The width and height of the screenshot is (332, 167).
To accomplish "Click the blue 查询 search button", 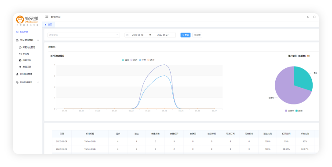I will pos(186,35).
